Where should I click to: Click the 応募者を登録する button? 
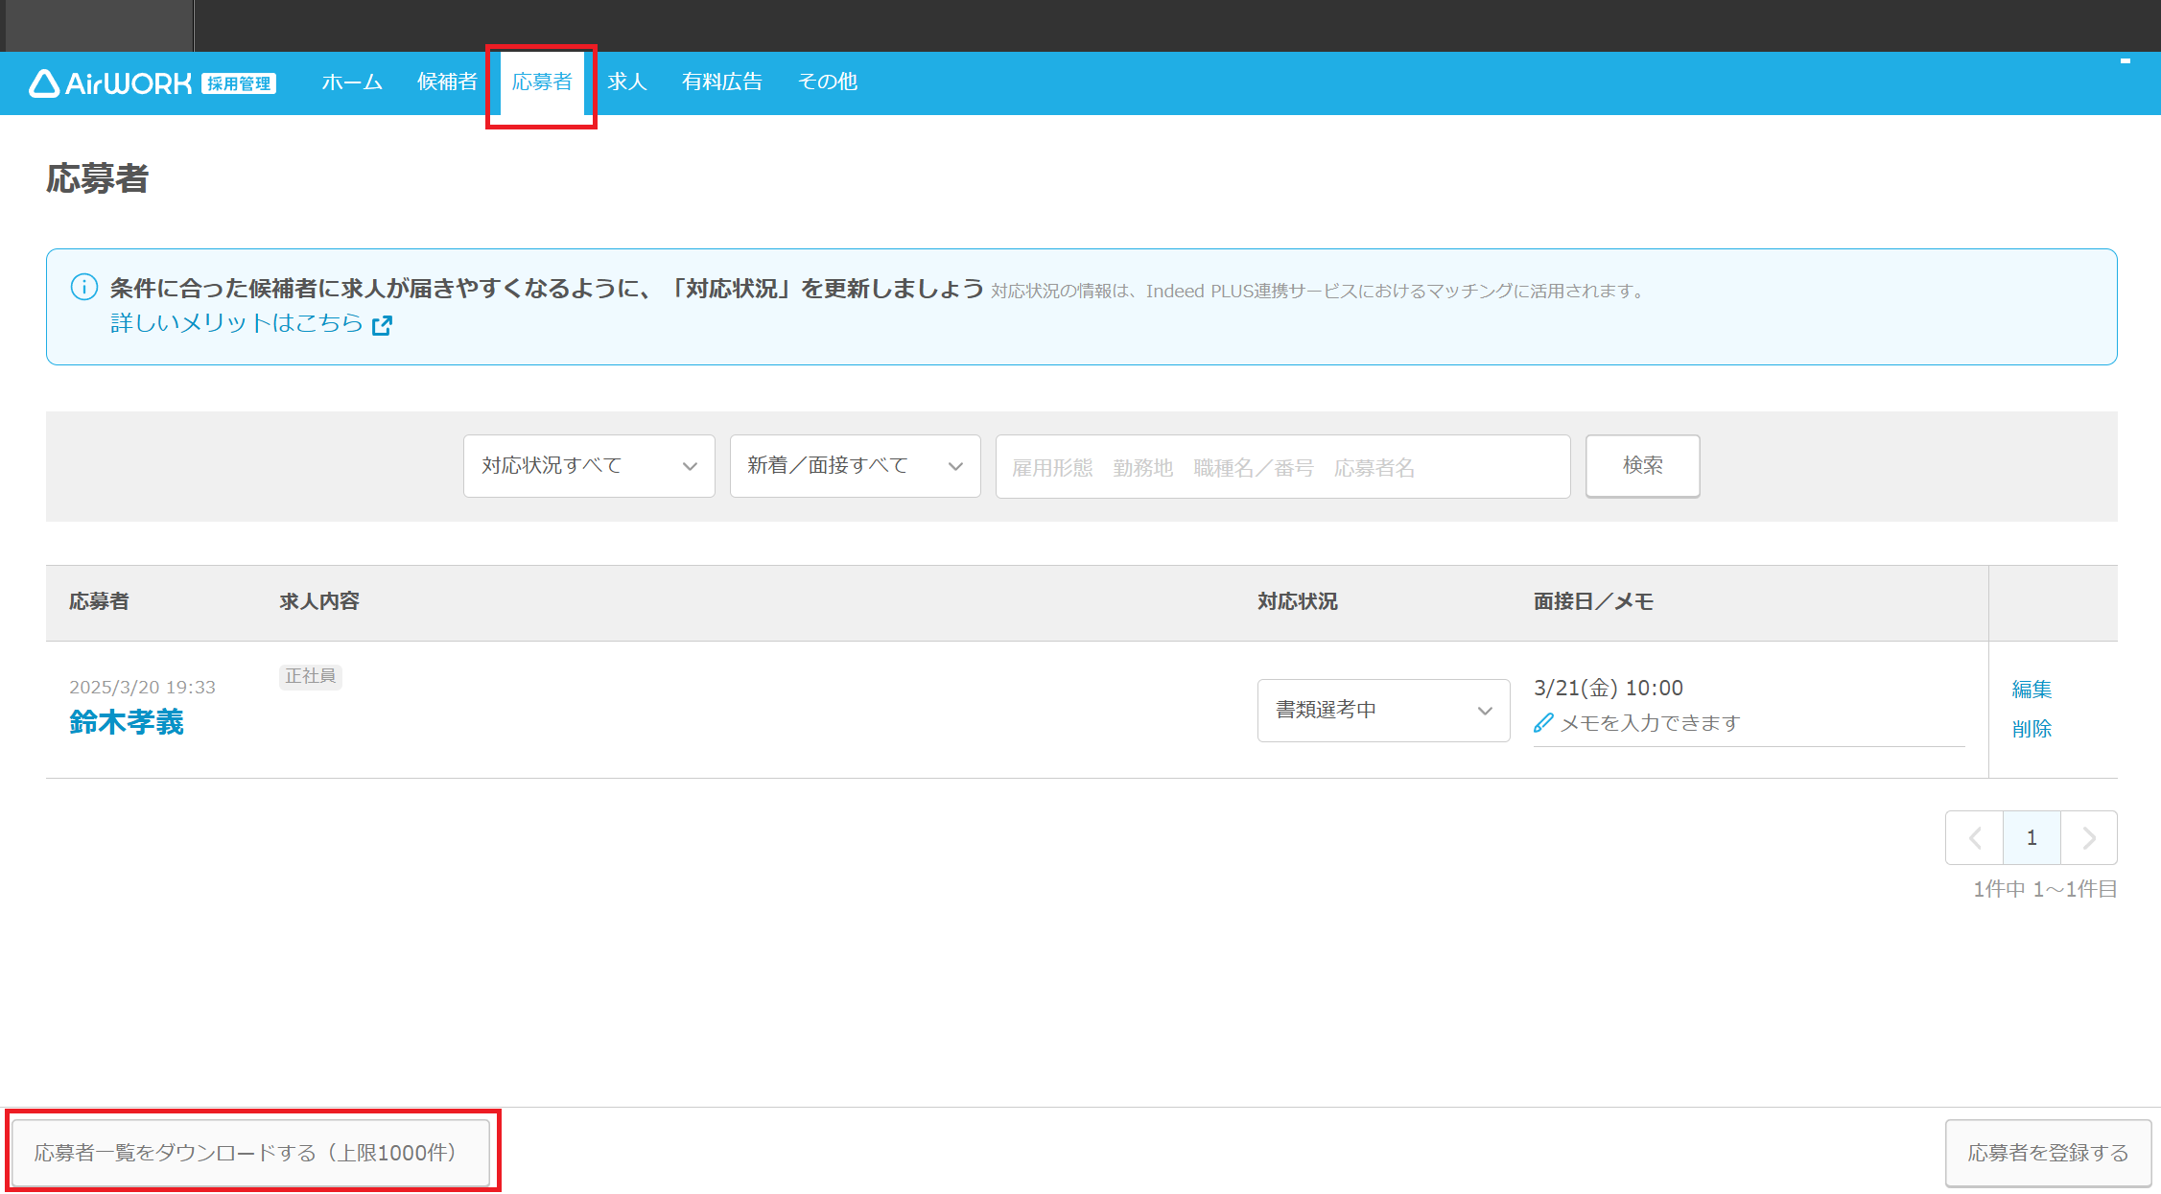(x=2048, y=1153)
